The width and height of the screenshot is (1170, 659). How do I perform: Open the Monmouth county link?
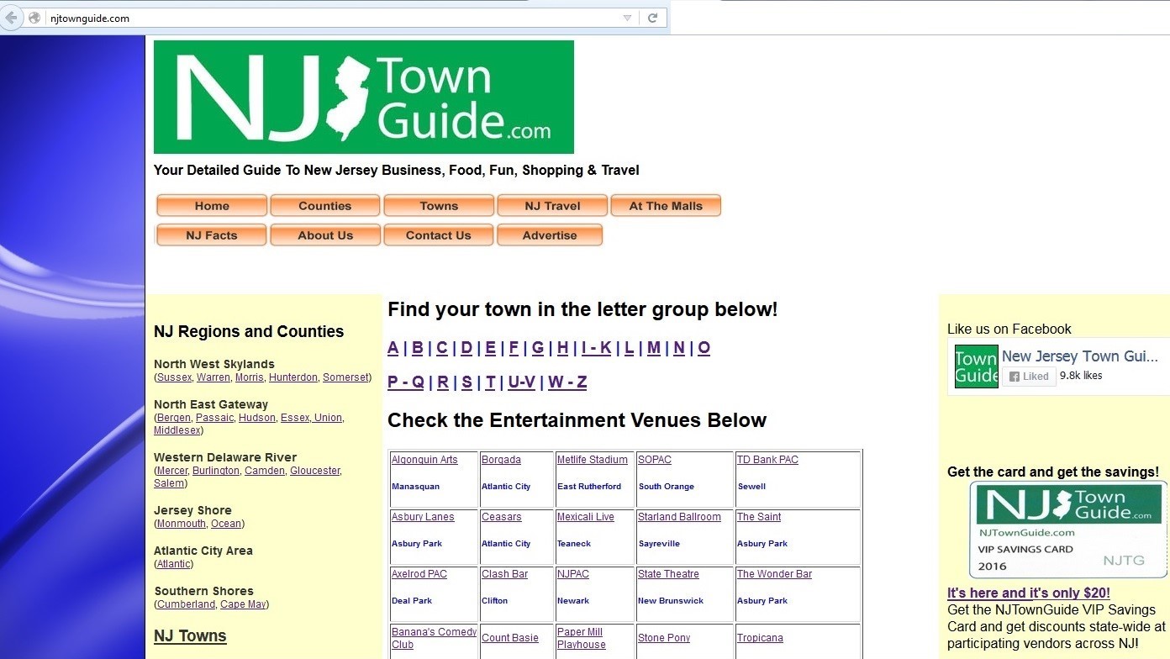pos(182,524)
